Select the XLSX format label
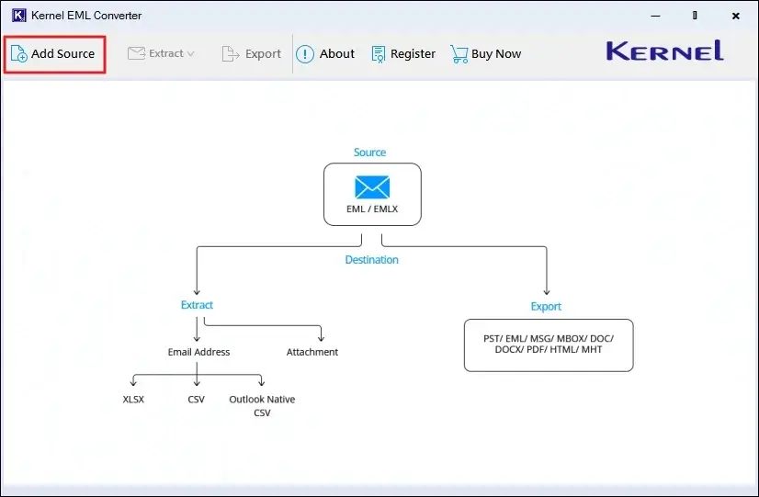Image resolution: width=759 pixels, height=497 pixels. [133, 400]
